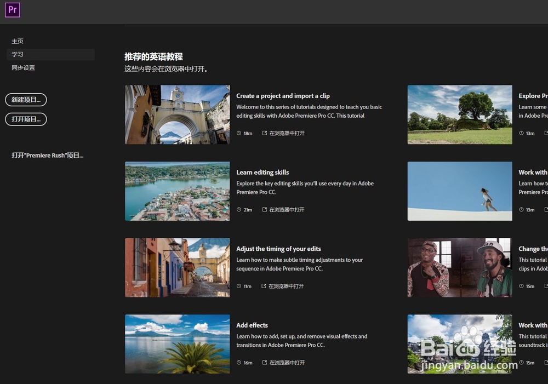Open the Learn editing skills thumbnail
Screen dimensions: 548x384
click(178, 191)
